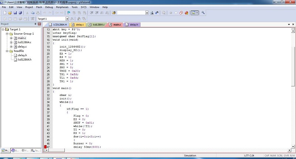This screenshot has width=296, height=159.
Task: Click the find-in-files search field
Action: [131, 13]
